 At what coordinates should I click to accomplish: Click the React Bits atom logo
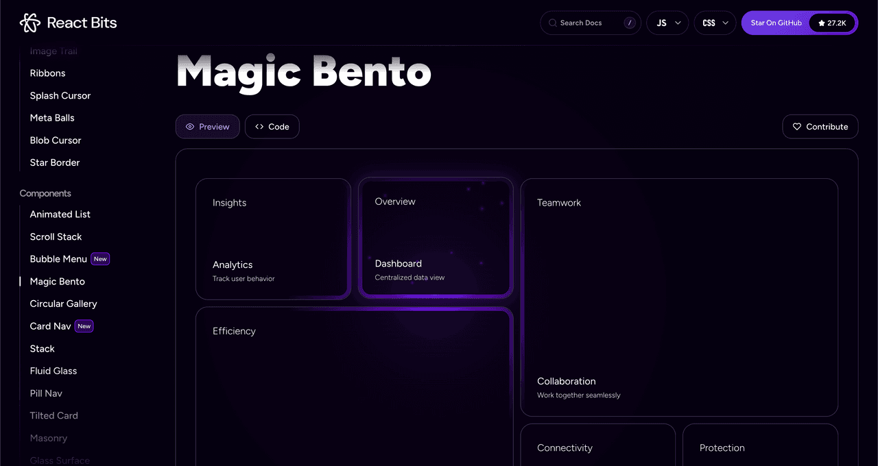[x=30, y=23]
